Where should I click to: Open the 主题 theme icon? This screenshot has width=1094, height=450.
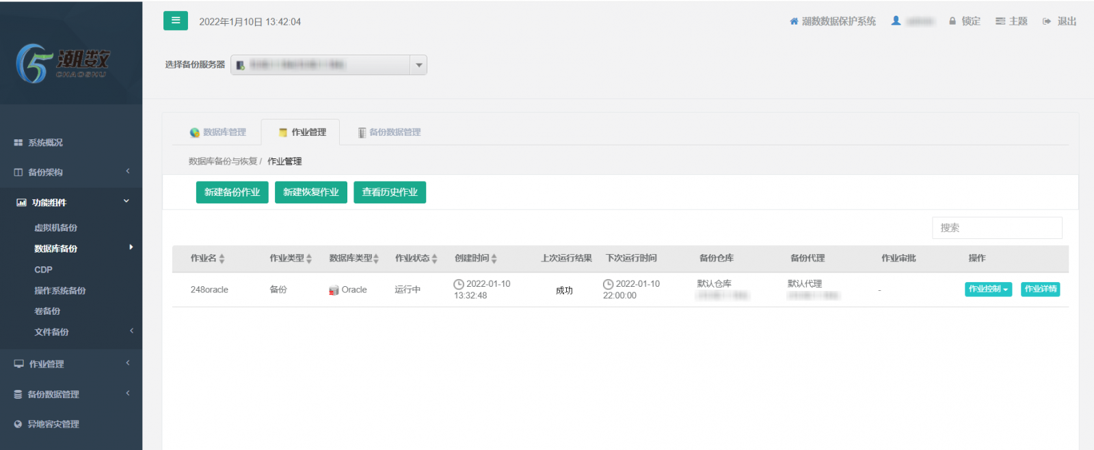point(1000,21)
